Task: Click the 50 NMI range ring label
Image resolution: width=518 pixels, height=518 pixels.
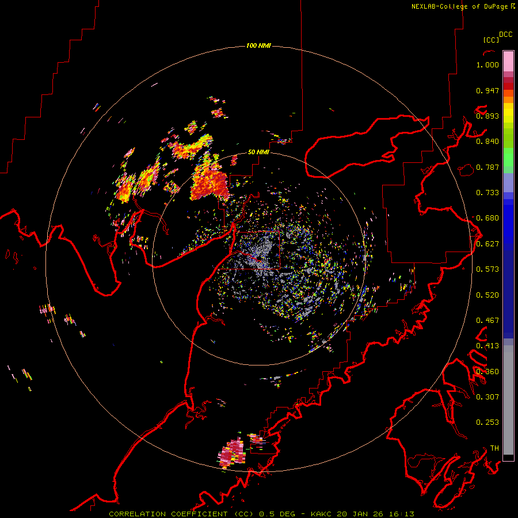Action: [x=258, y=152]
